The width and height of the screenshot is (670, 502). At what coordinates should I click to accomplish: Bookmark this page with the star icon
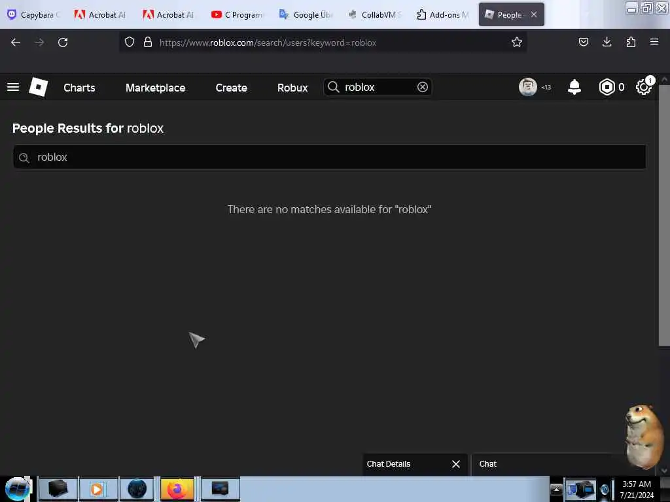[x=517, y=42]
